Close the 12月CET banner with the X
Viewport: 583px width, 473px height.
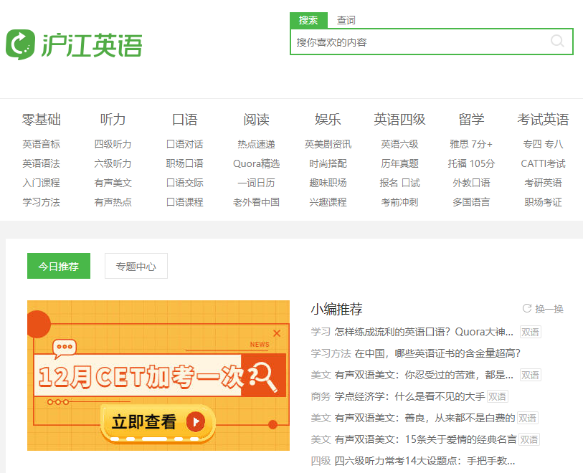(278, 333)
